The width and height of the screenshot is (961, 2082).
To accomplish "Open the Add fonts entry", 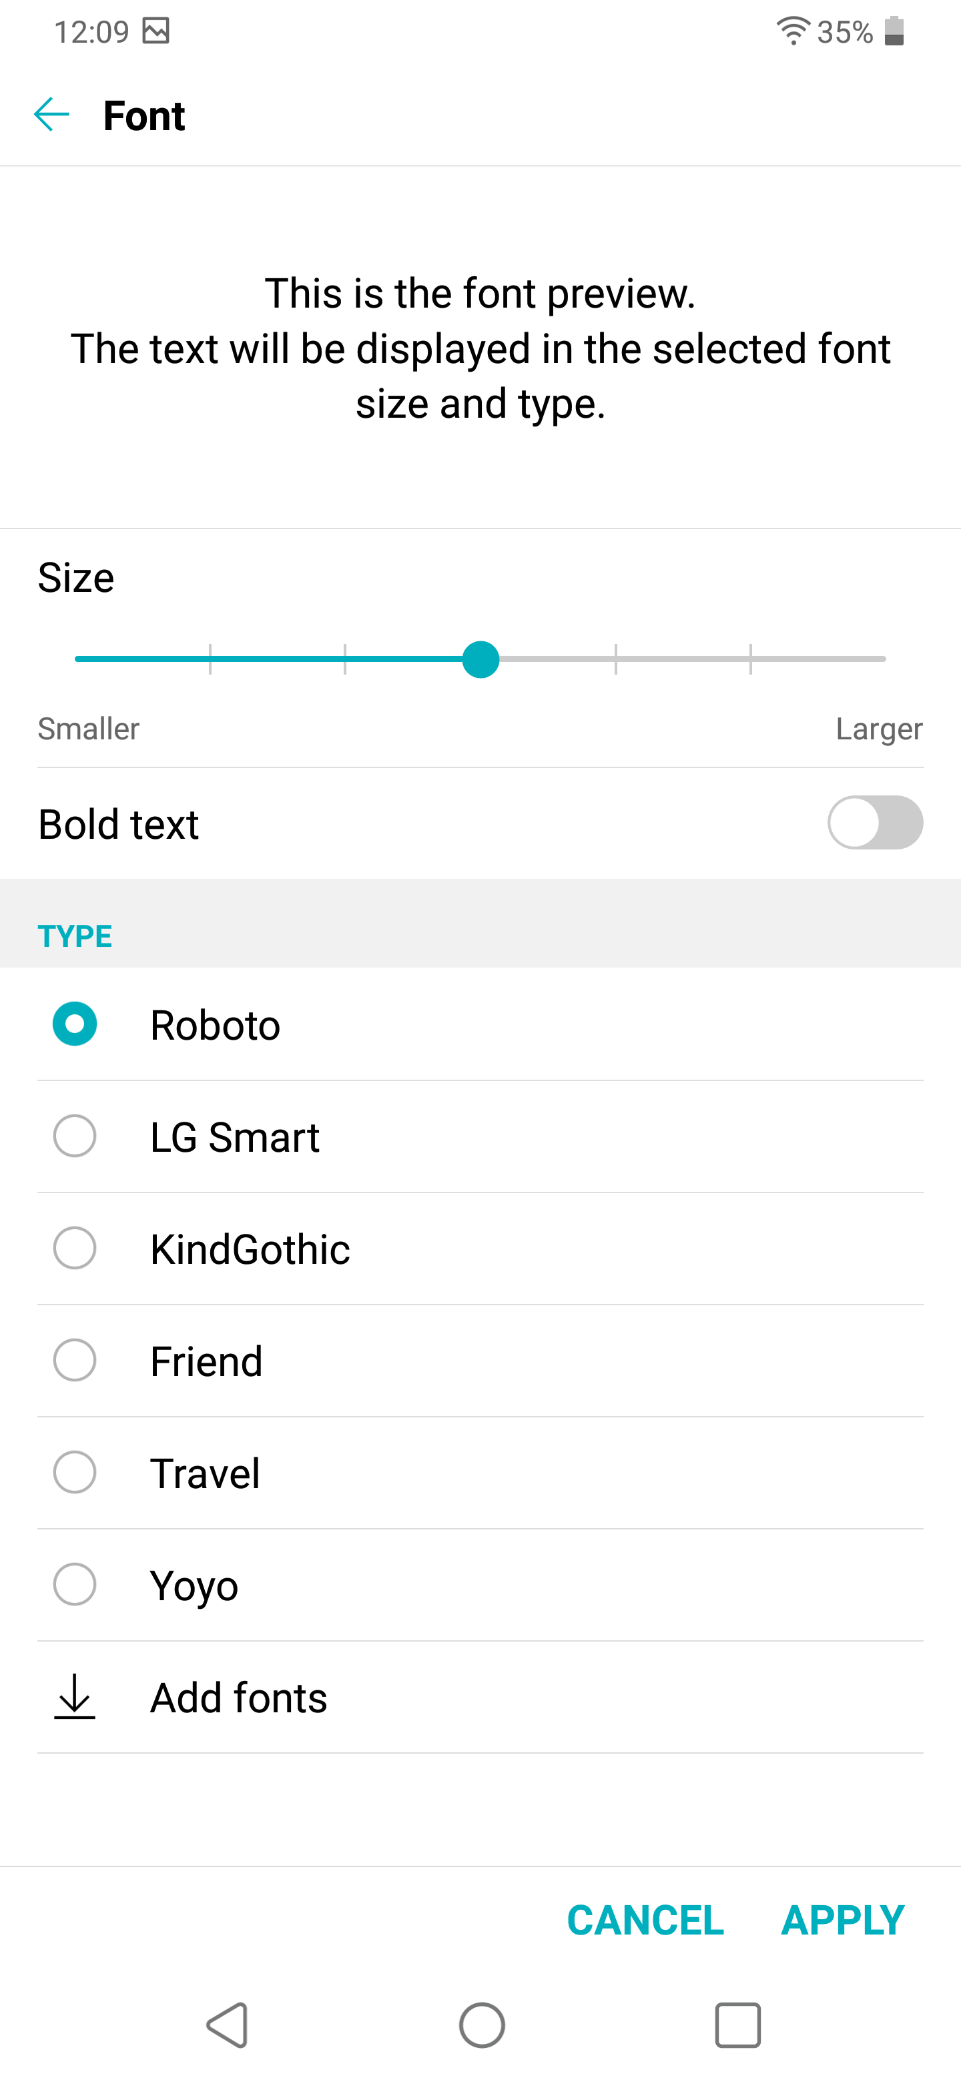I will click(480, 1696).
